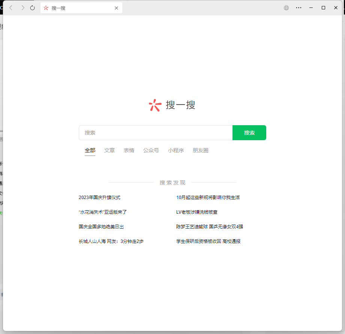Open "水花消失术"亚运版来了 topic
The image size is (345, 334).
coord(103,212)
